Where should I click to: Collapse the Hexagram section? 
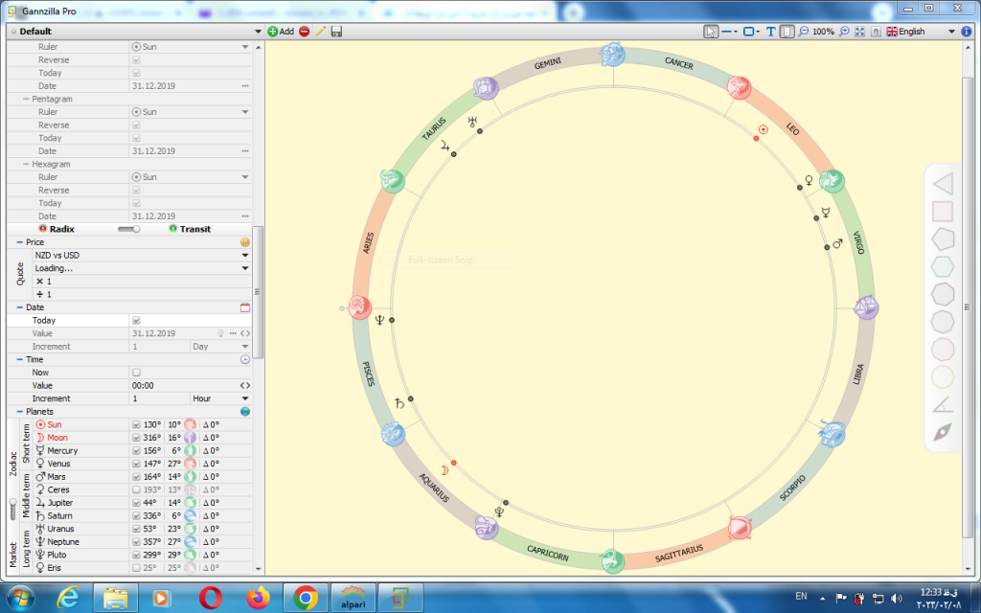tap(26, 164)
